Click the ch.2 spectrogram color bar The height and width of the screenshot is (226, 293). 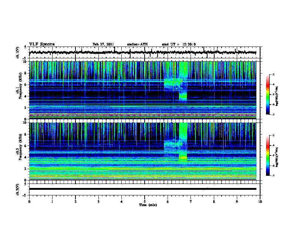click(x=267, y=155)
